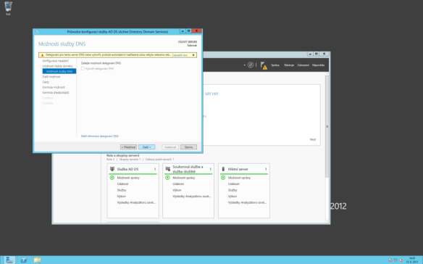Click the scroll-down arrow in Server Manager

(327, 221)
